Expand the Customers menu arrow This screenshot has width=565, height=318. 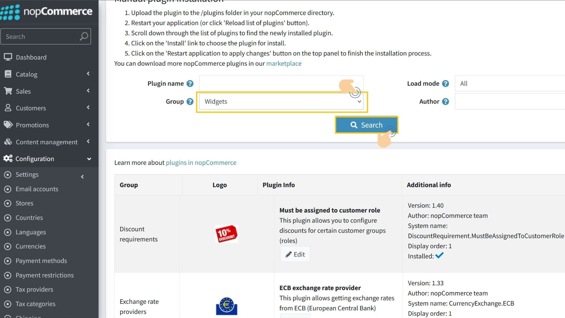pos(88,107)
